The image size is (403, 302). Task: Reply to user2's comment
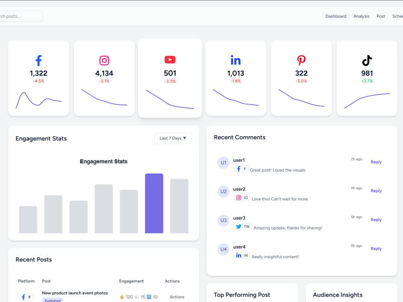(x=376, y=191)
